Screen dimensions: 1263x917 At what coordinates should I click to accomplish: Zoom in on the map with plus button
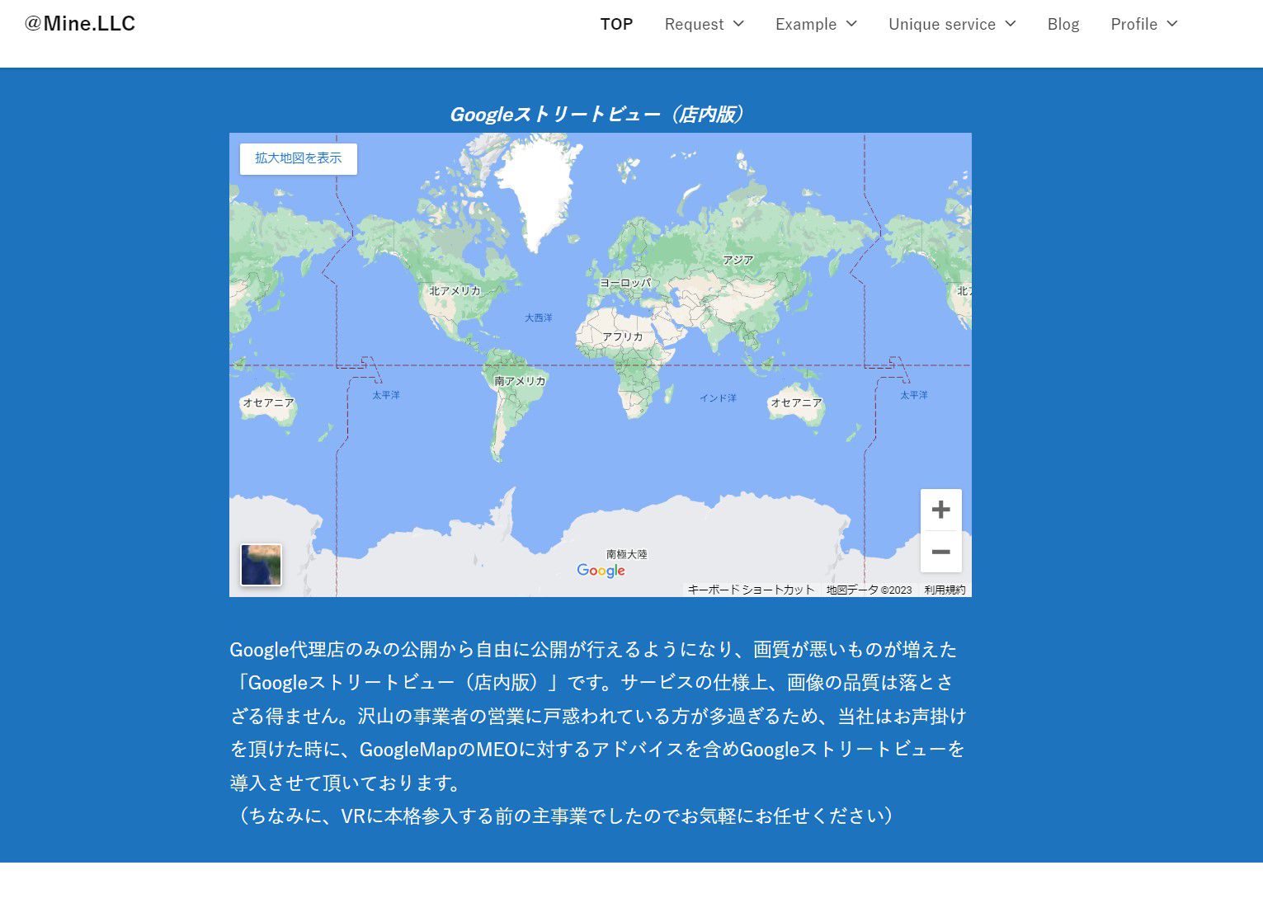click(940, 510)
